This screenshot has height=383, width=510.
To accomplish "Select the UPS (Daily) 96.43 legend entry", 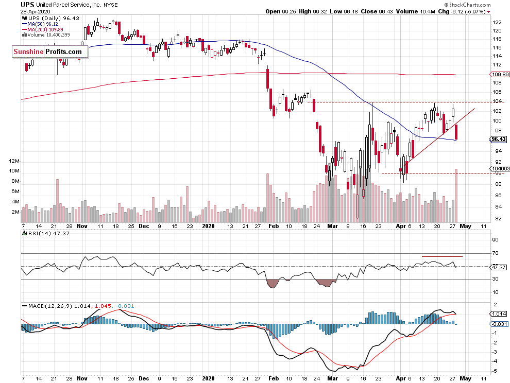I will pos(50,18).
